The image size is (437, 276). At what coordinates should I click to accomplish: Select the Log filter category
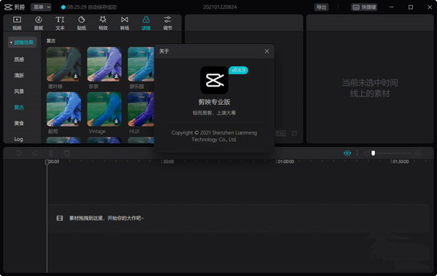(x=18, y=139)
